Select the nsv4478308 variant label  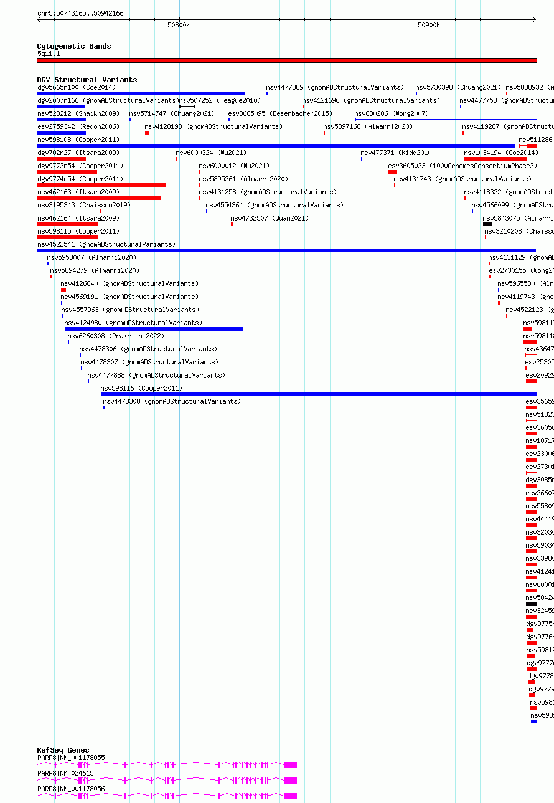tap(172, 401)
